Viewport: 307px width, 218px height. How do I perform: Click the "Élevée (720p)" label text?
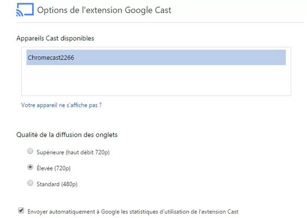[x=53, y=168]
